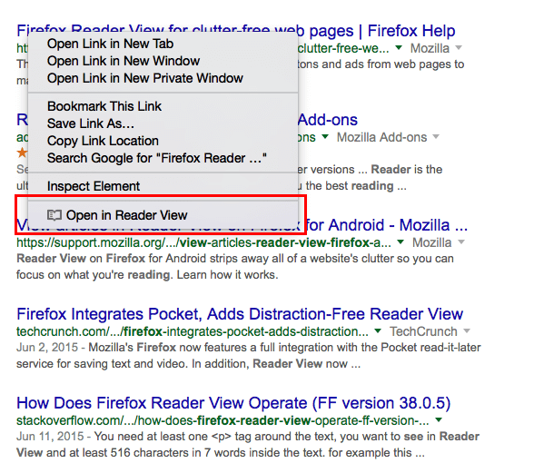Click the Mozilla Add-ons label
Screen dimensions: 534x473
point(381,138)
